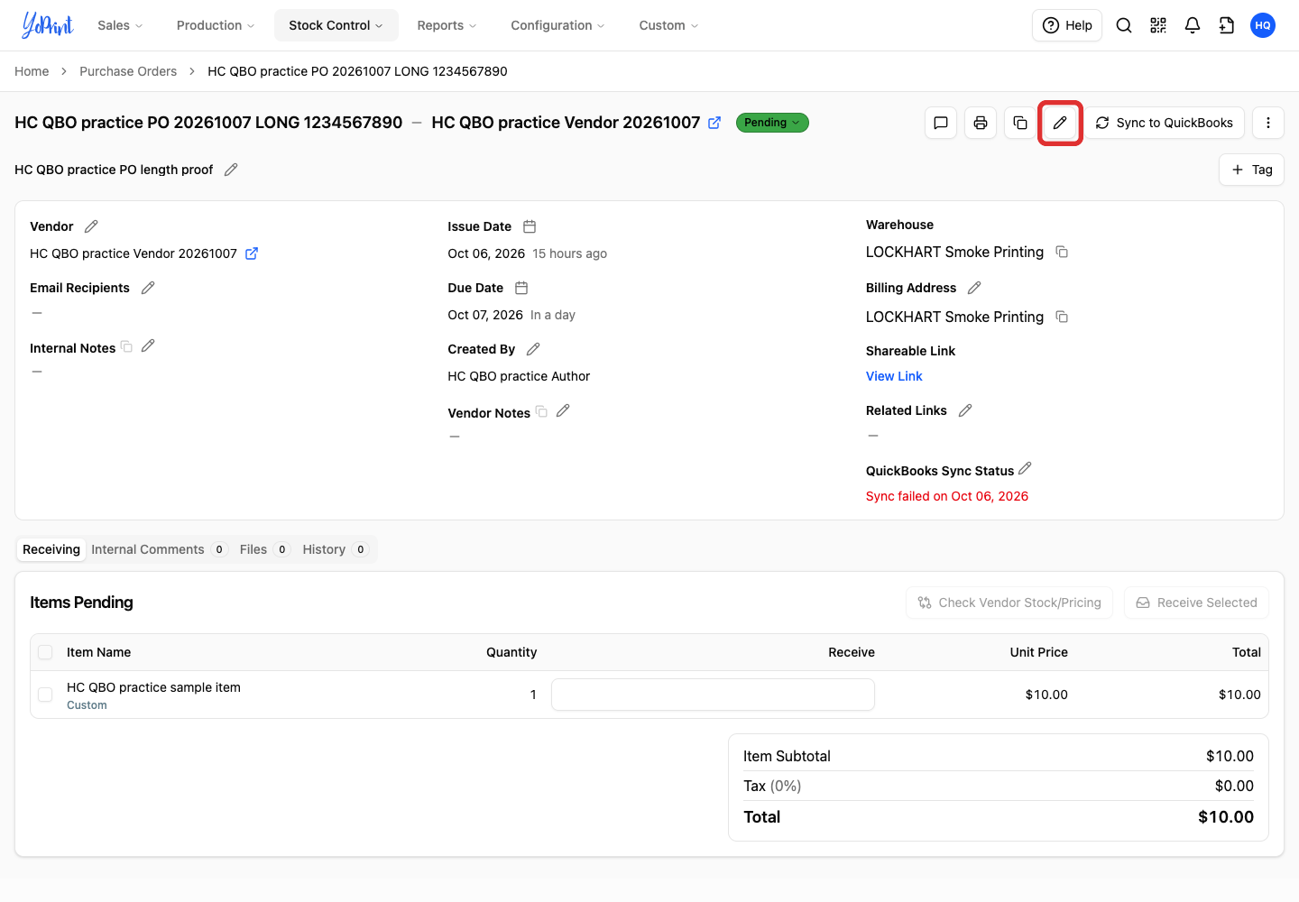
Task: Select the Receiving tab
Action: (x=51, y=549)
